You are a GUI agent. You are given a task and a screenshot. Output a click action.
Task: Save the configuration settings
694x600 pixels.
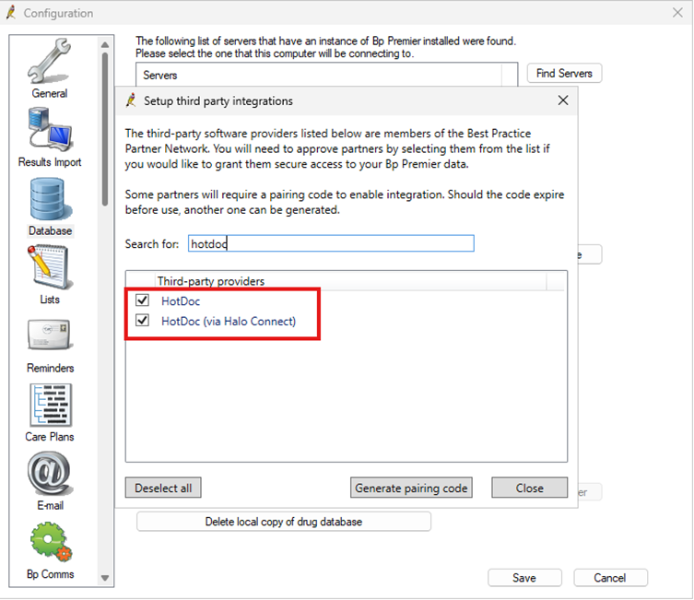tap(524, 578)
